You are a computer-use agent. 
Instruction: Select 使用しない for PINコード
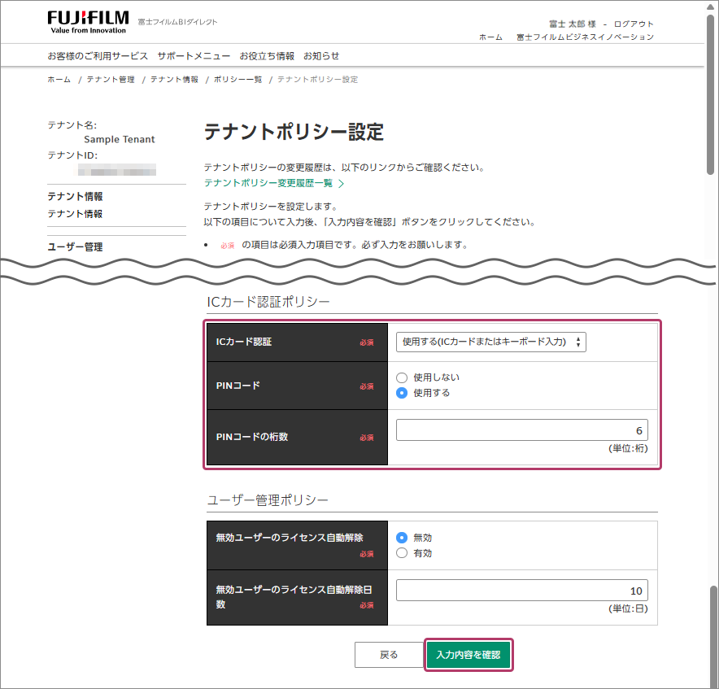[402, 377]
